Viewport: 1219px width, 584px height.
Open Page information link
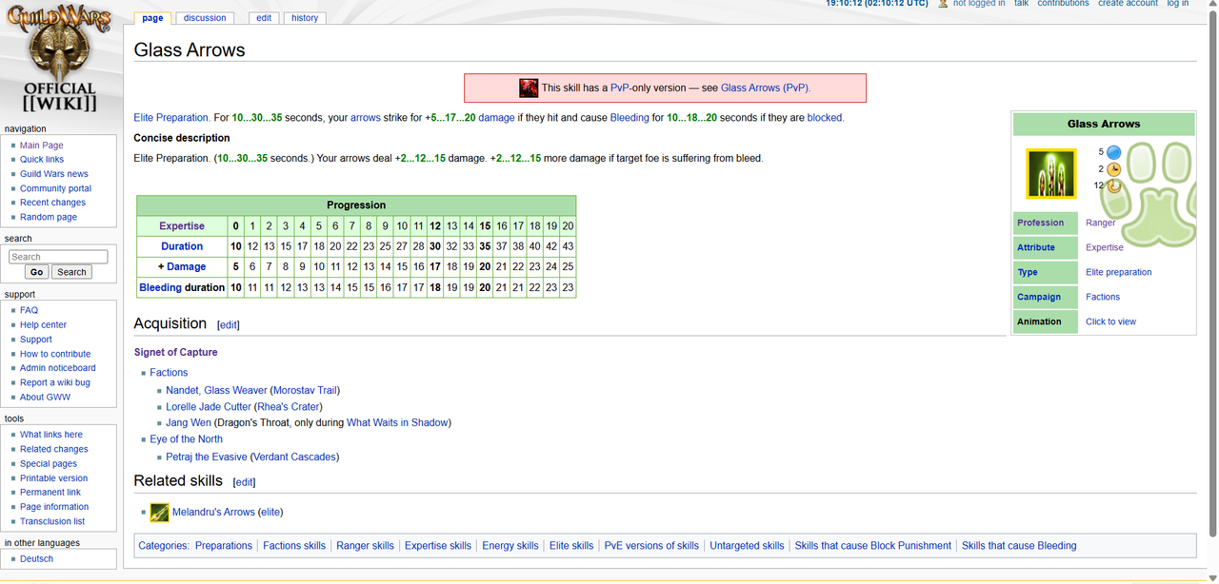(x=54, y=507)
